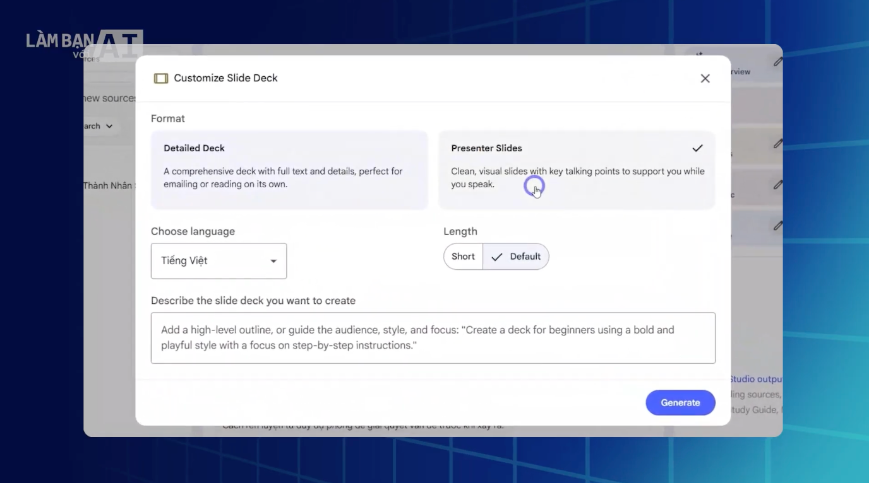Follow the Studio output link text

(x=756, y=379)
